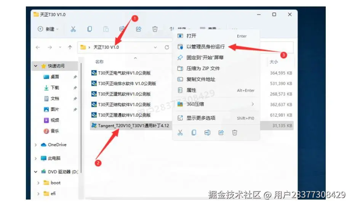This screenshot has width=352, height=206.
Task: Click the Paste icon in the Explorer toolbar
Action: [106, 29]
